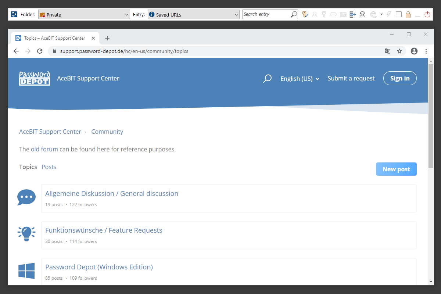The width and height of the screenshot is (441, 294).
Task: Select the Topics – AceBIT Support Center tab
Action: [54, 38]
